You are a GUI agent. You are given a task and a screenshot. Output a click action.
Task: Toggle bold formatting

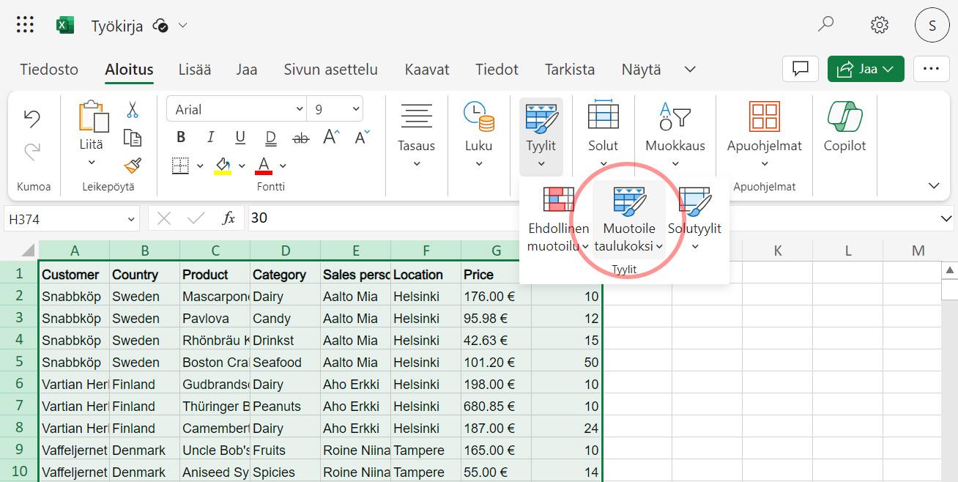click(181, 138)
